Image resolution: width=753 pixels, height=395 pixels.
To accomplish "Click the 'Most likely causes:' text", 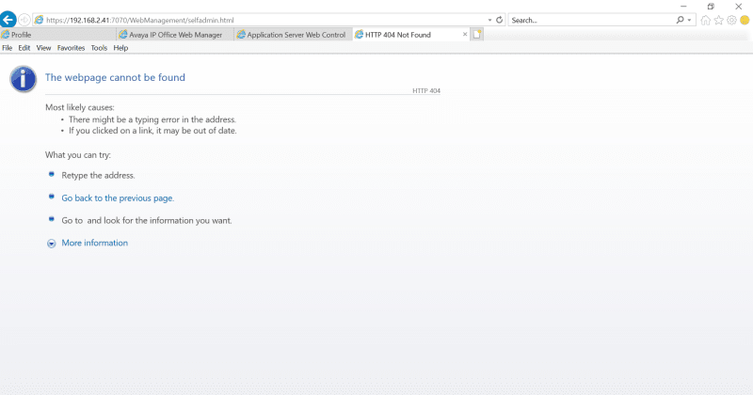I will pyautogui.click(x=80, y=107).
